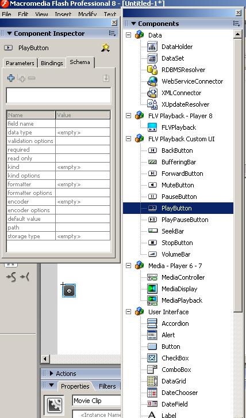
Task: Choose the WebServiceConnector globe icon
Action: tap(152, 81)
